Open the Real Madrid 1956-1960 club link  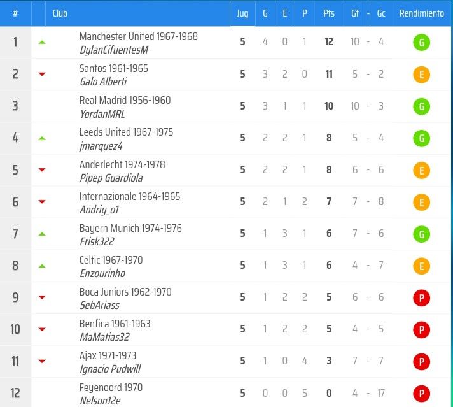pos(125,101)
